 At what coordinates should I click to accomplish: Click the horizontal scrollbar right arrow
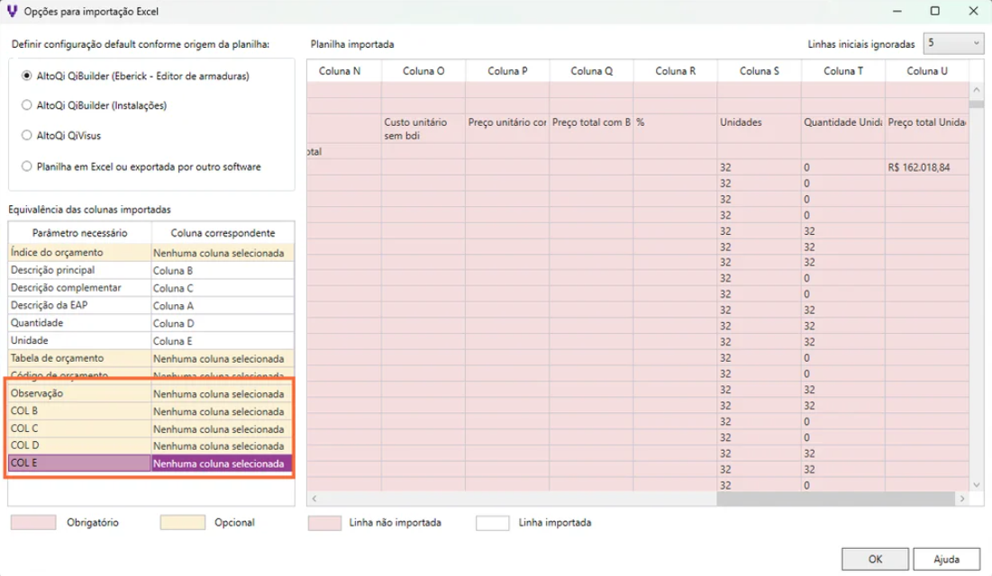tap(963, 499)
